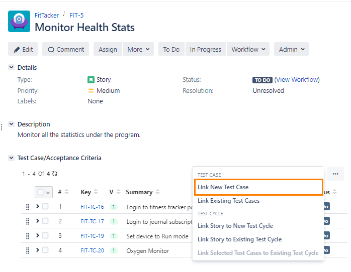Click version badge 1 for FIT-TC-17
The image size is (351, 272).
click(114, 221)
